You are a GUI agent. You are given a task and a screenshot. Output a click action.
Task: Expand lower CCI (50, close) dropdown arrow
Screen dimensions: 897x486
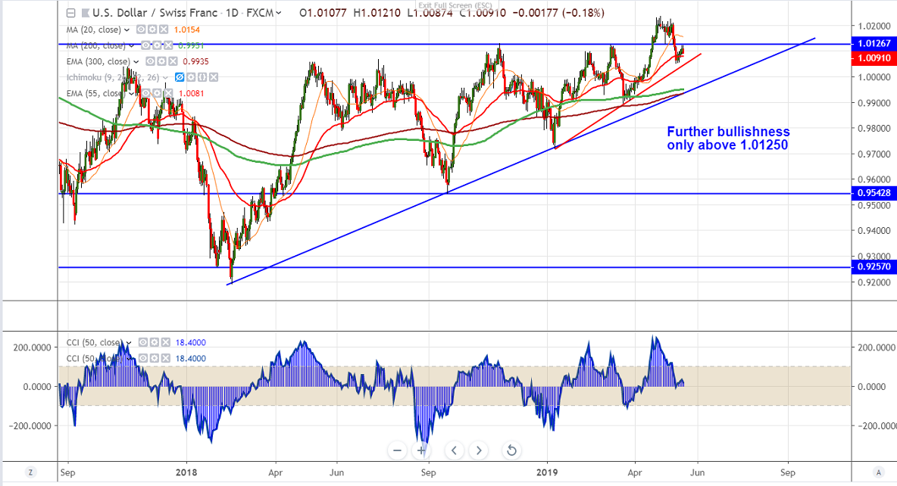click(130, 359)
